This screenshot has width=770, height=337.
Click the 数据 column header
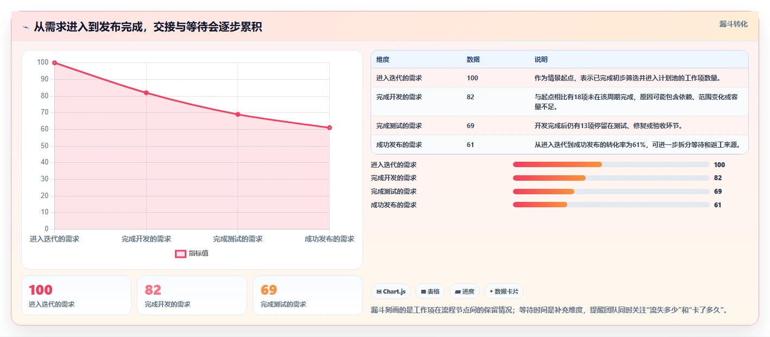473,60
